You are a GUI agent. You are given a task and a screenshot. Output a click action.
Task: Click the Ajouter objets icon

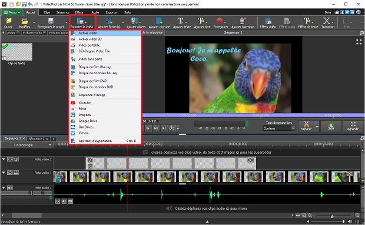[134, 21]
